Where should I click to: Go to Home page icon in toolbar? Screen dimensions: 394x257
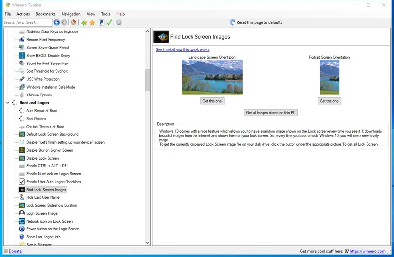tap(73, 22)
